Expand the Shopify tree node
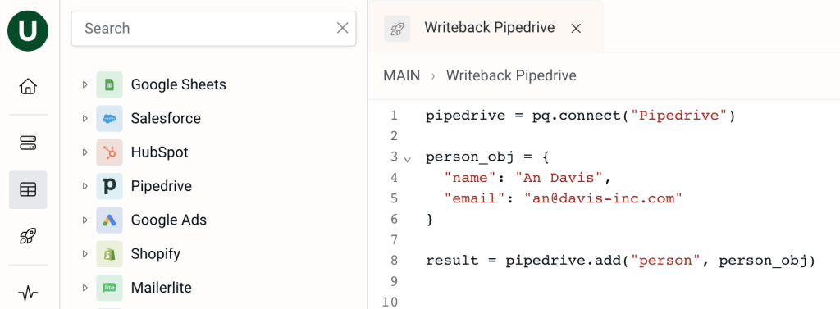840x309 pixels. tap(84, 254)
